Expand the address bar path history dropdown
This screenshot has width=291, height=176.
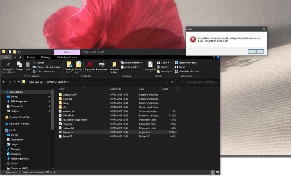click(166, 82)
